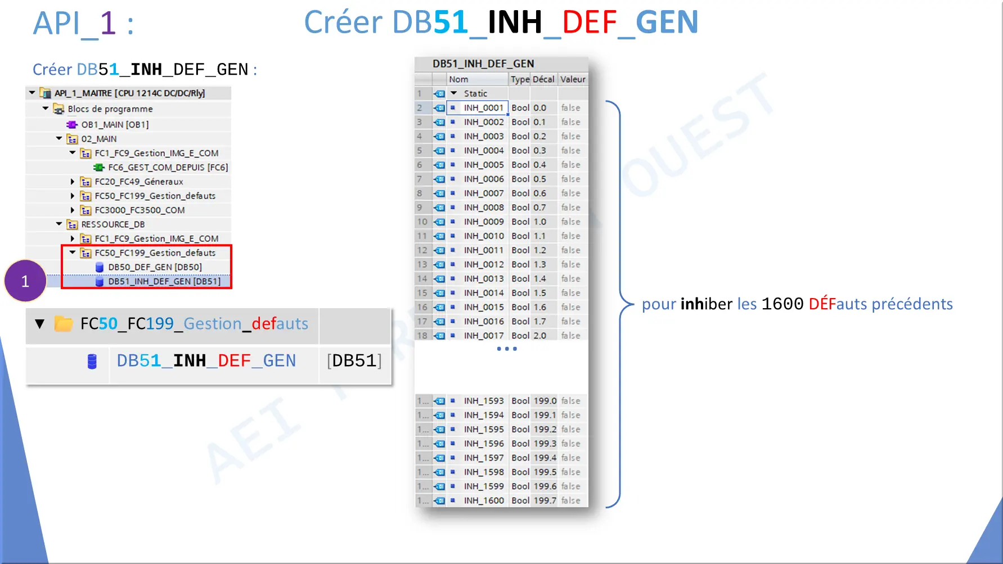Click the Bool type cell of INH_1599
This screenshot has width=1003, height=564.
[x=520, y=486]
